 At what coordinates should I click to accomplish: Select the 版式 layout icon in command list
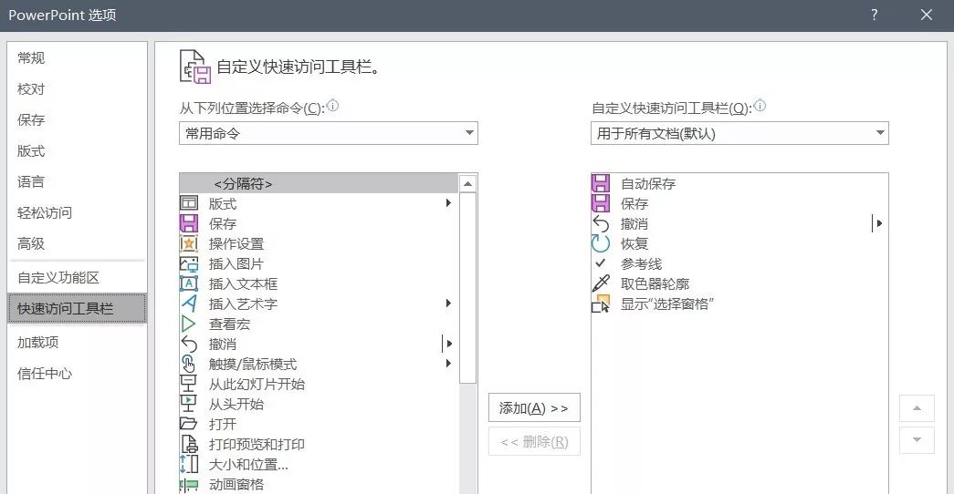tap(189, 203)
